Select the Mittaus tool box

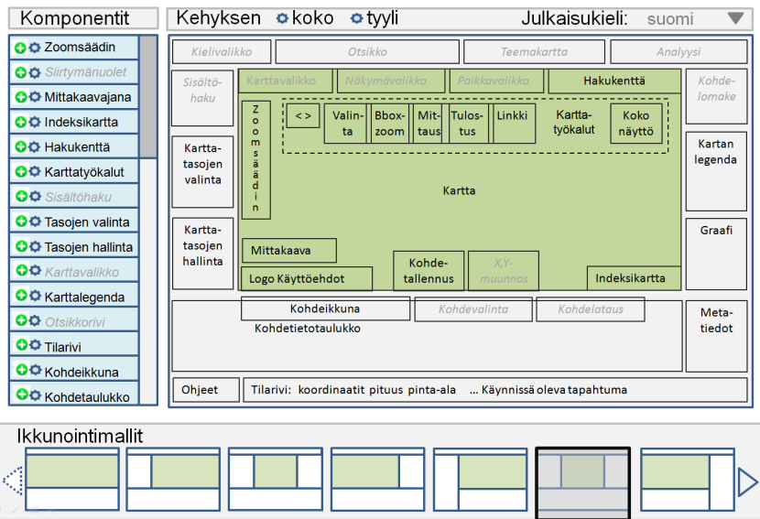(x=429, y=123)
